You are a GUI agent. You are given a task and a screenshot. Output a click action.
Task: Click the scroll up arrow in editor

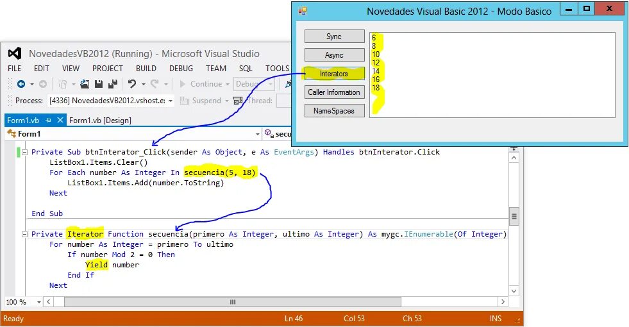514,158
